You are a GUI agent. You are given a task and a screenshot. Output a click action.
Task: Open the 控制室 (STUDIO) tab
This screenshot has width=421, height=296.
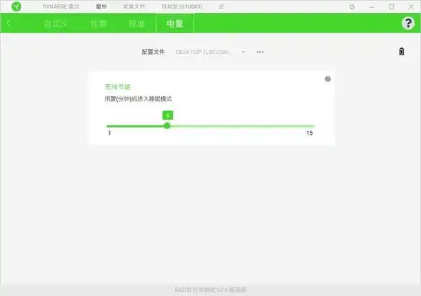182,7
